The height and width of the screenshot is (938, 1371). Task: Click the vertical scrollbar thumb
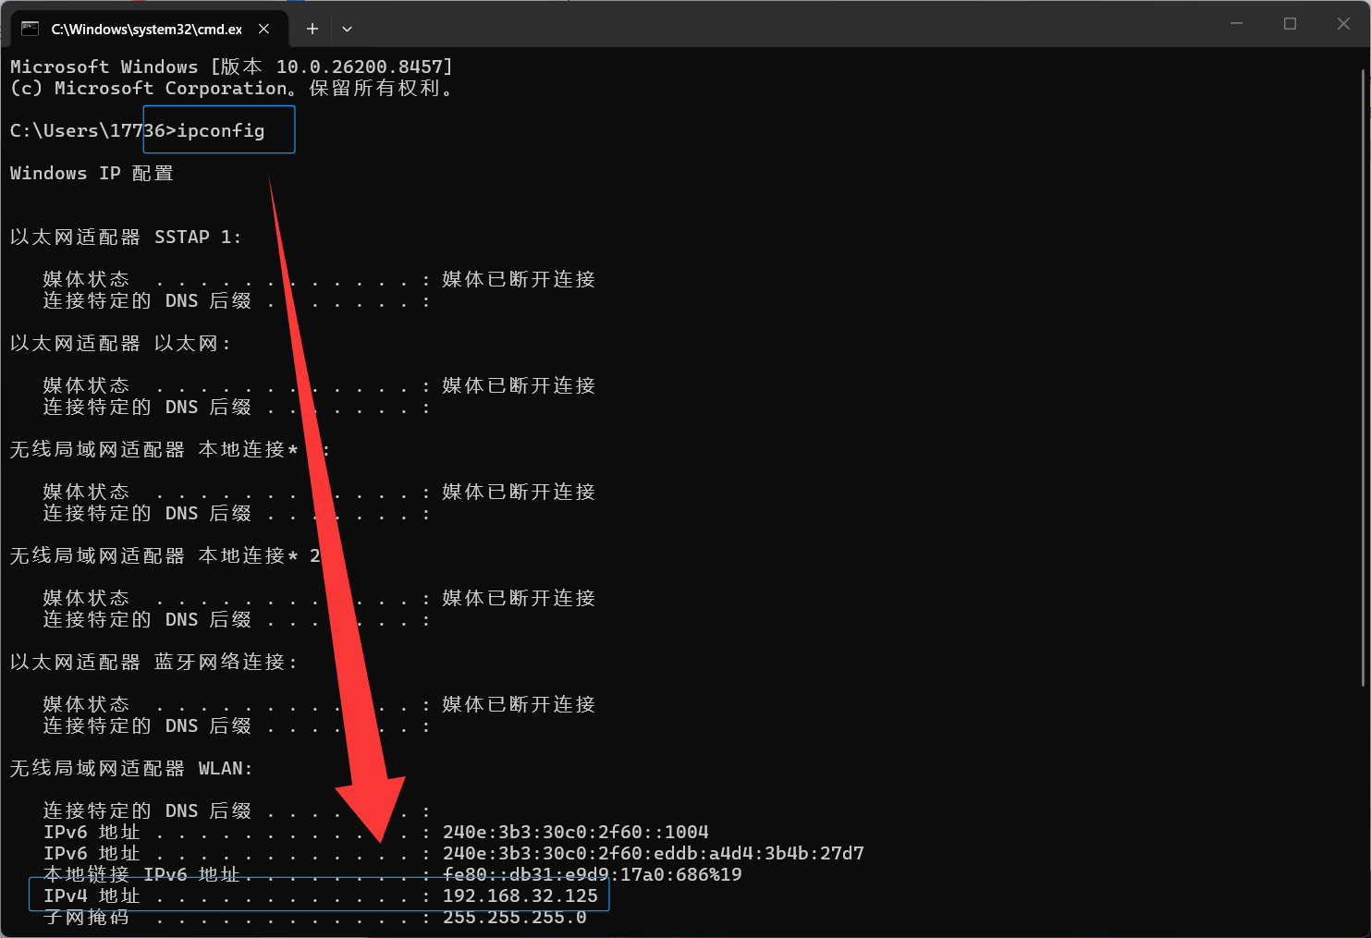point(1365,377)
